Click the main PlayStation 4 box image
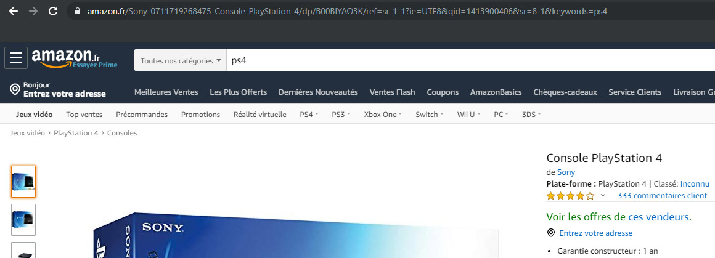The image size is (715, 258). click(x=296, y=235)
